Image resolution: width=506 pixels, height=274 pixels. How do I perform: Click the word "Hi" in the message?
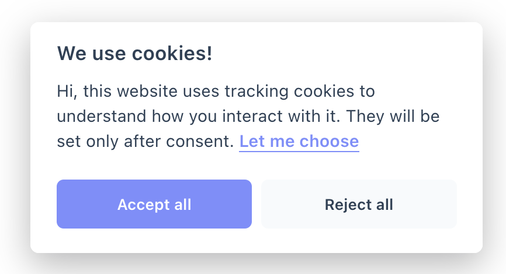(x=64, y=92)
